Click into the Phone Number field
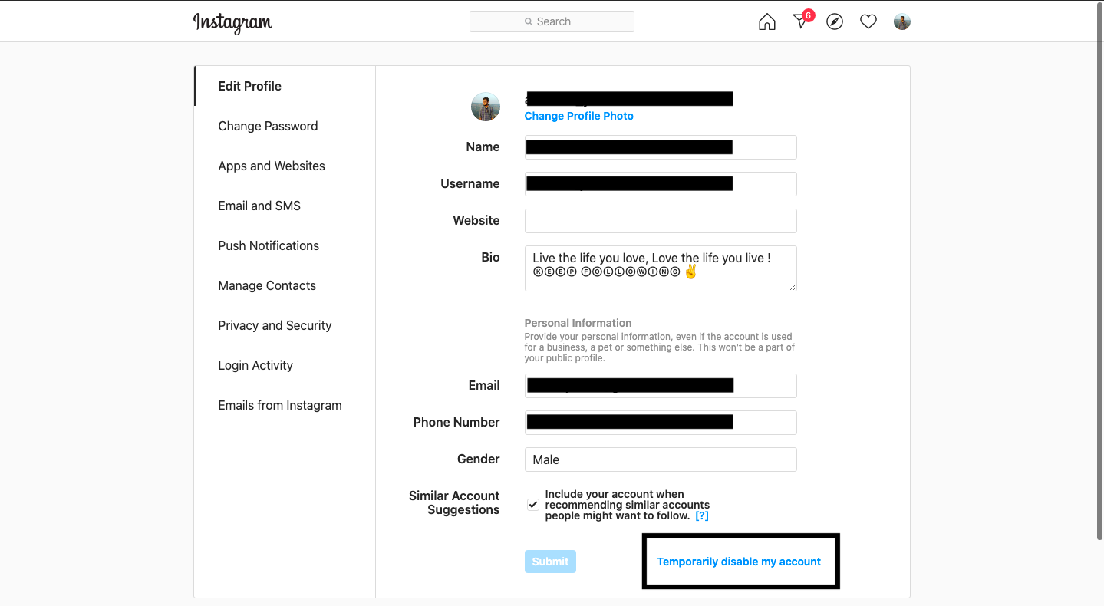Viewport: 1104px width, 606px height. click(x=661, y=423)
